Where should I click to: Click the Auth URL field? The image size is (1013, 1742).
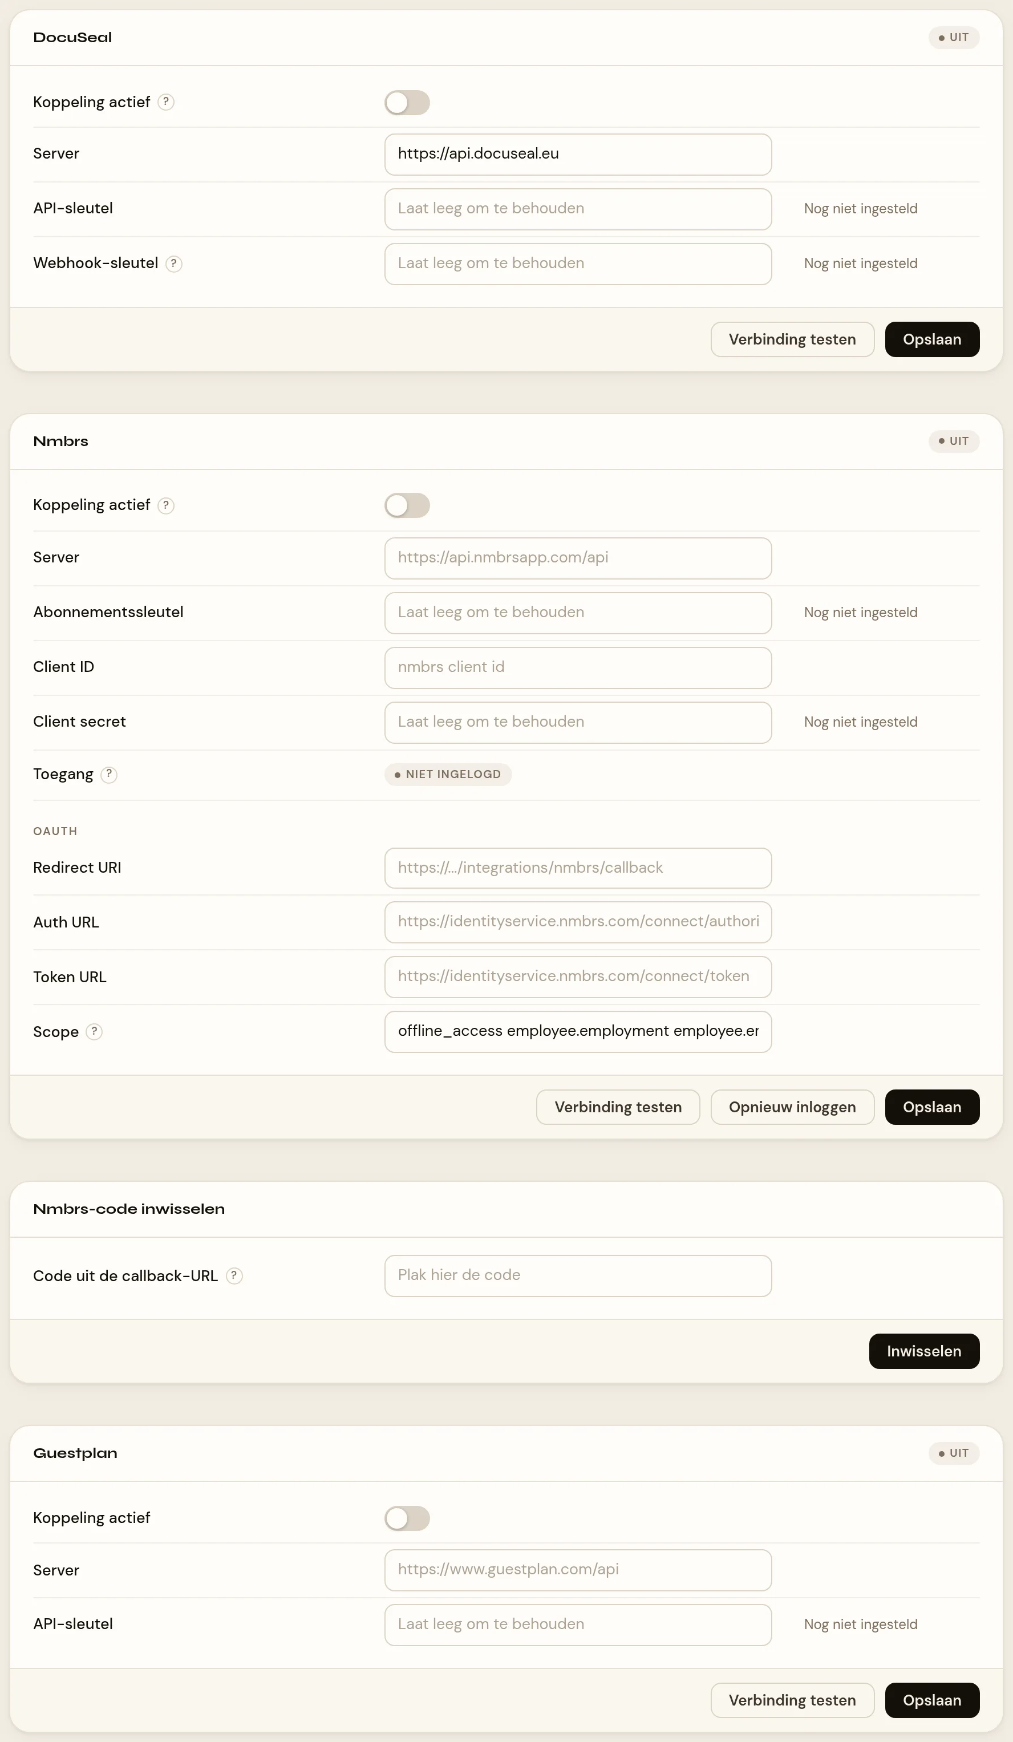pos(578,921)
